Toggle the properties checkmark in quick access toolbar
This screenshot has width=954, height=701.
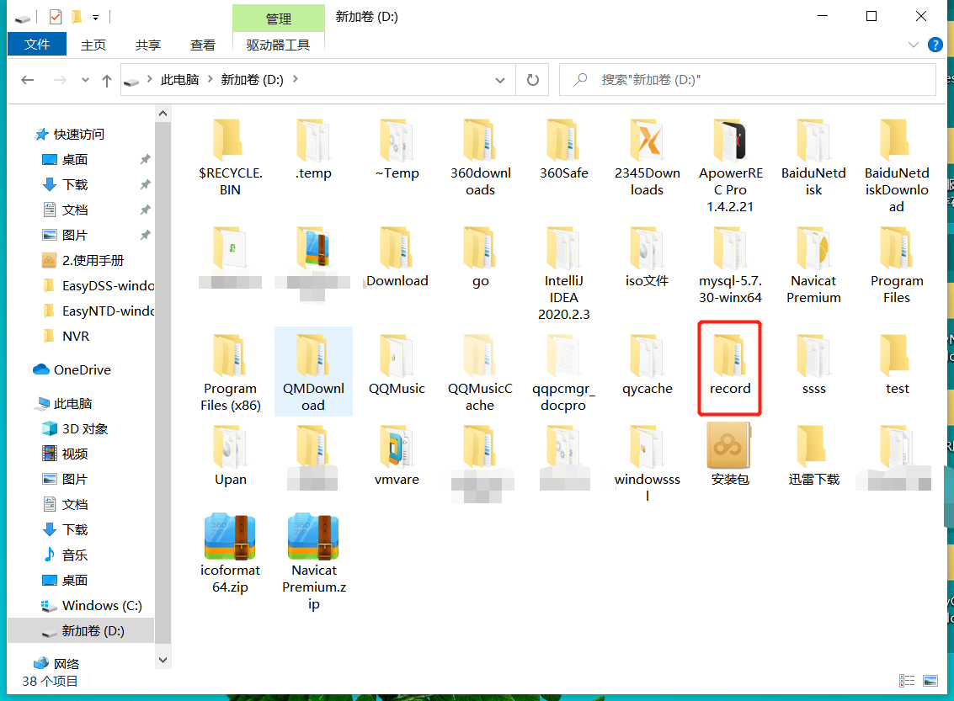point(56,17)
